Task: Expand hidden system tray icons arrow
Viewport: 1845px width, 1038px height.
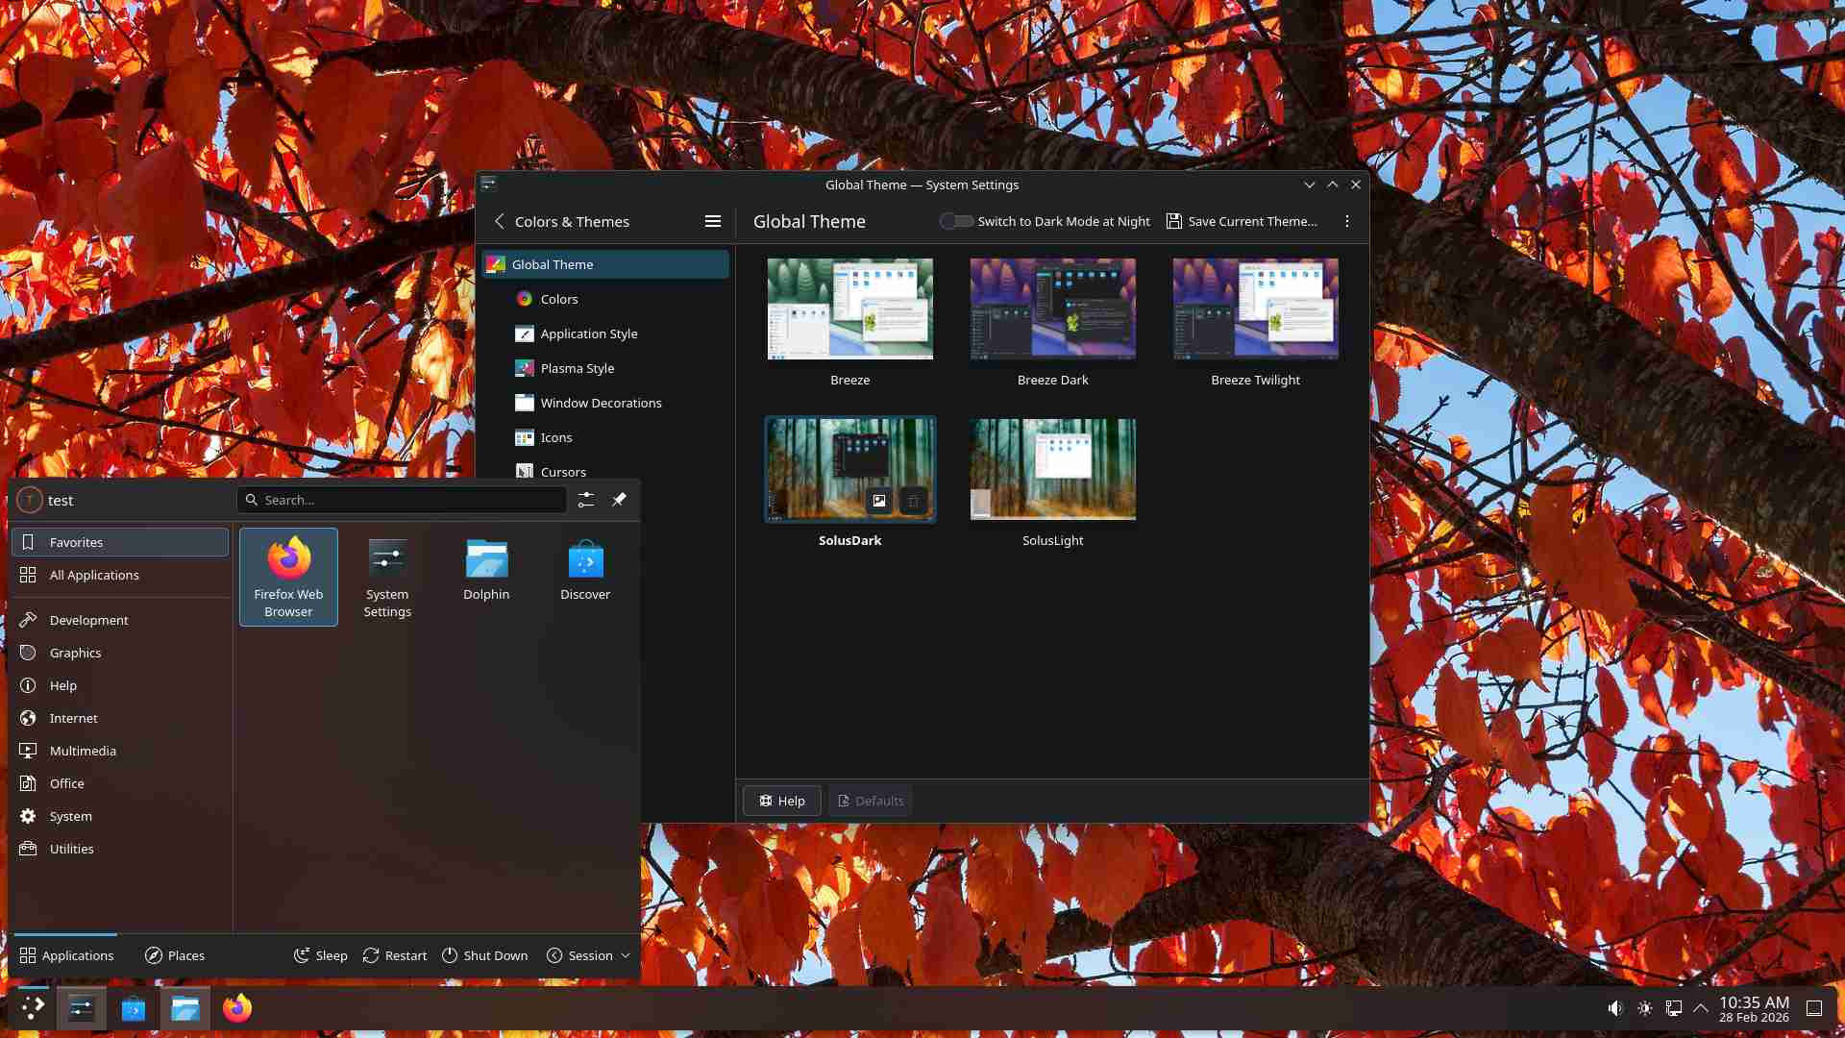Action: (1701, 1008)
